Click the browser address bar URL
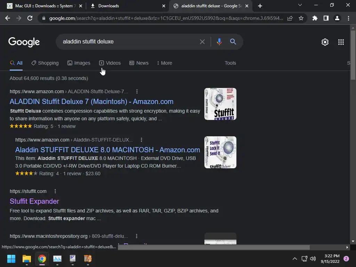The height and width of the screenshot is (267, 356). [166, 18]
